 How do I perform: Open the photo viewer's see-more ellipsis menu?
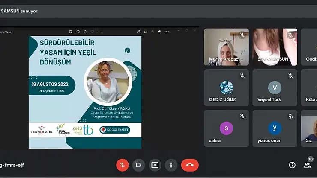point(99,32)
